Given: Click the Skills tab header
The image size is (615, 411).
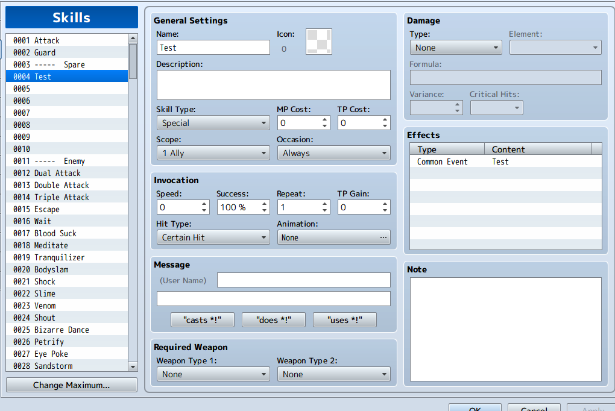Looking at the screenshot, I should point(72,17).
